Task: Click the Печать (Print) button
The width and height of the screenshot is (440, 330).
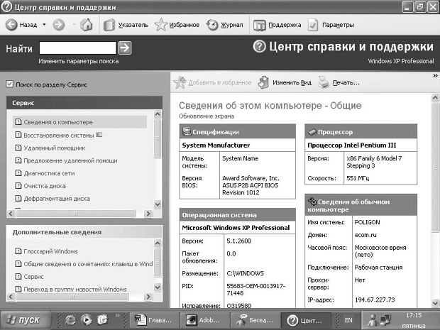Action: (x=339, y=82)
